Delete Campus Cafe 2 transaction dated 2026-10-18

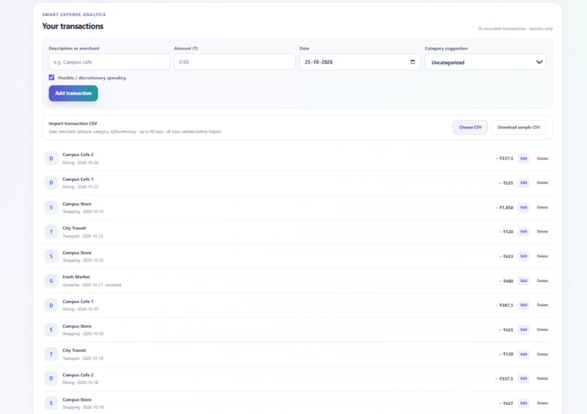[543, 378]
